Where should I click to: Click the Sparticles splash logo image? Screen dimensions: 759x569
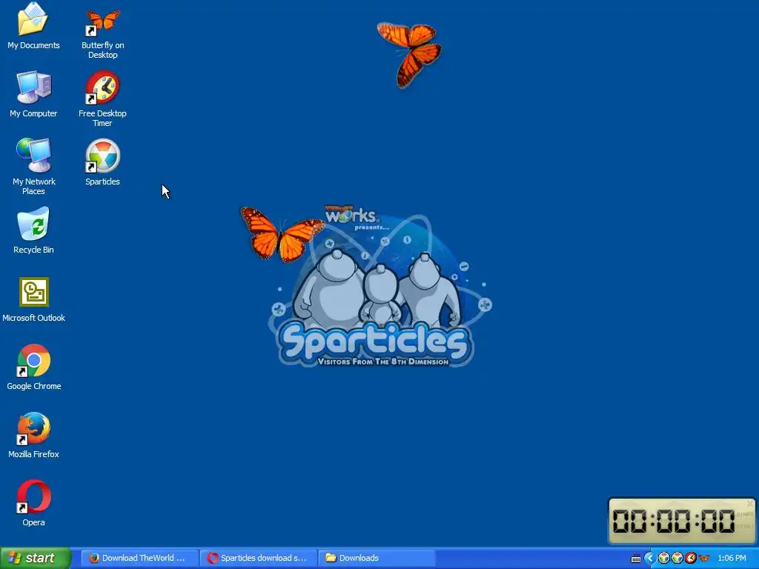click(x=380, y=285)
